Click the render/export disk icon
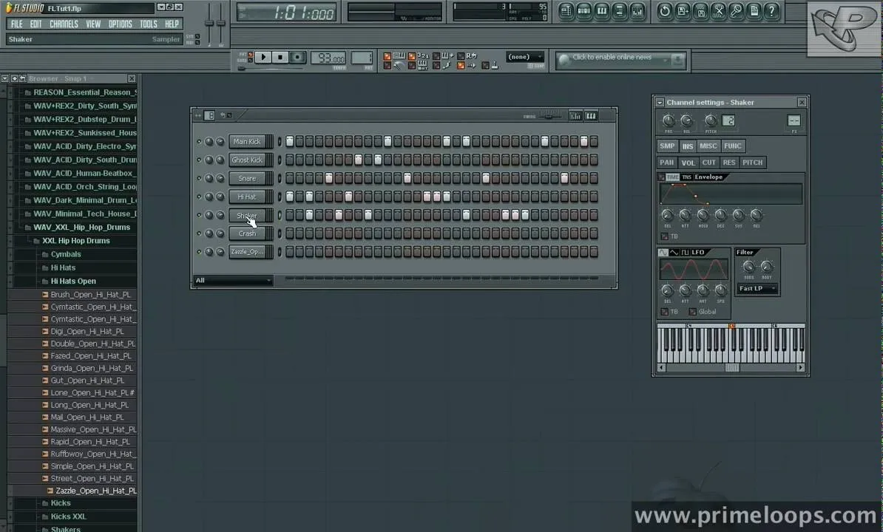Image resolution: width=883 pixels, height=532 pixels. [x=700, y=10]
